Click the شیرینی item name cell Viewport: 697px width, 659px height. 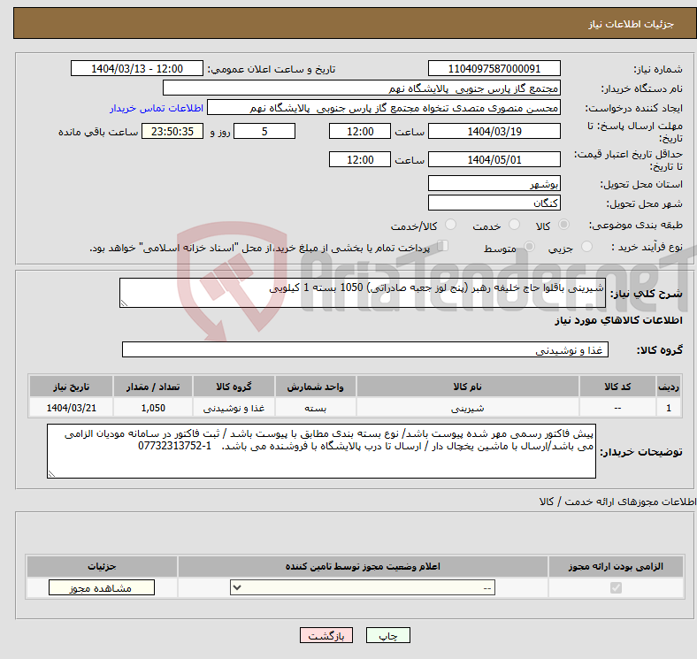468,408
